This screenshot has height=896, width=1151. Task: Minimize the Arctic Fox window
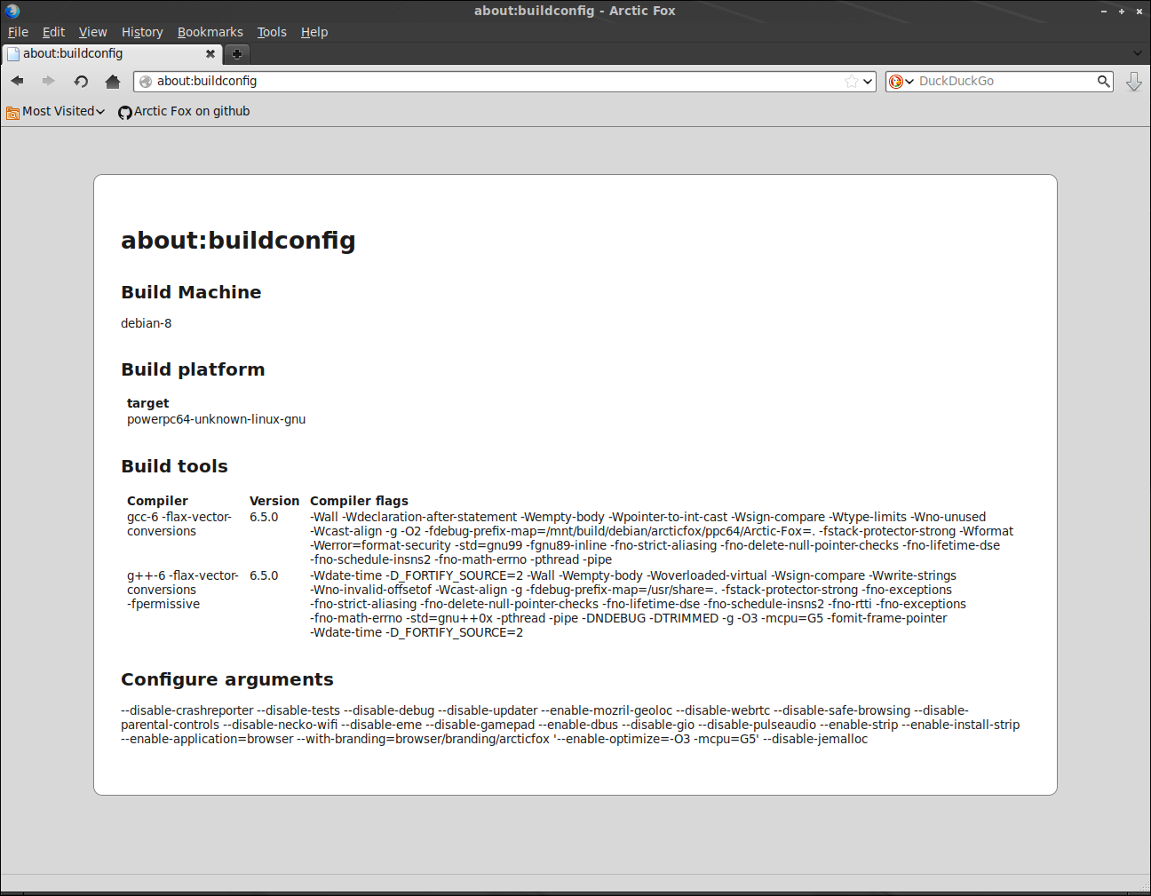tap(1104, 11)
